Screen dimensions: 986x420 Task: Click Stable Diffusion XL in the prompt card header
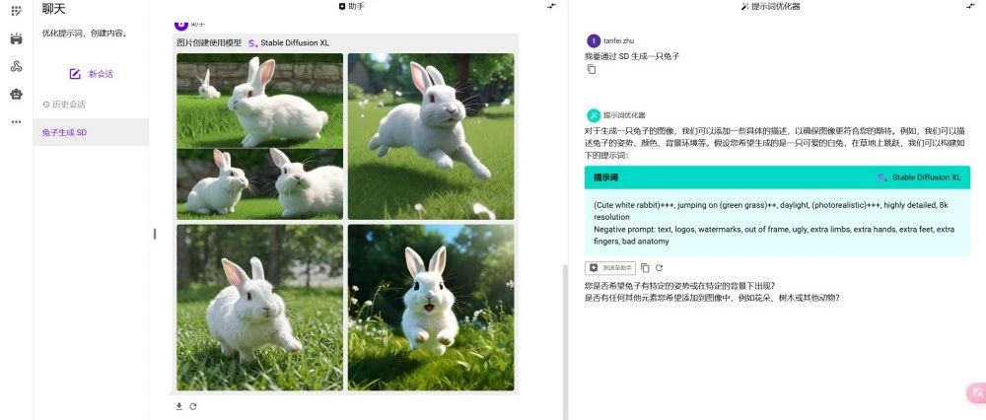[x=919, y=177]
